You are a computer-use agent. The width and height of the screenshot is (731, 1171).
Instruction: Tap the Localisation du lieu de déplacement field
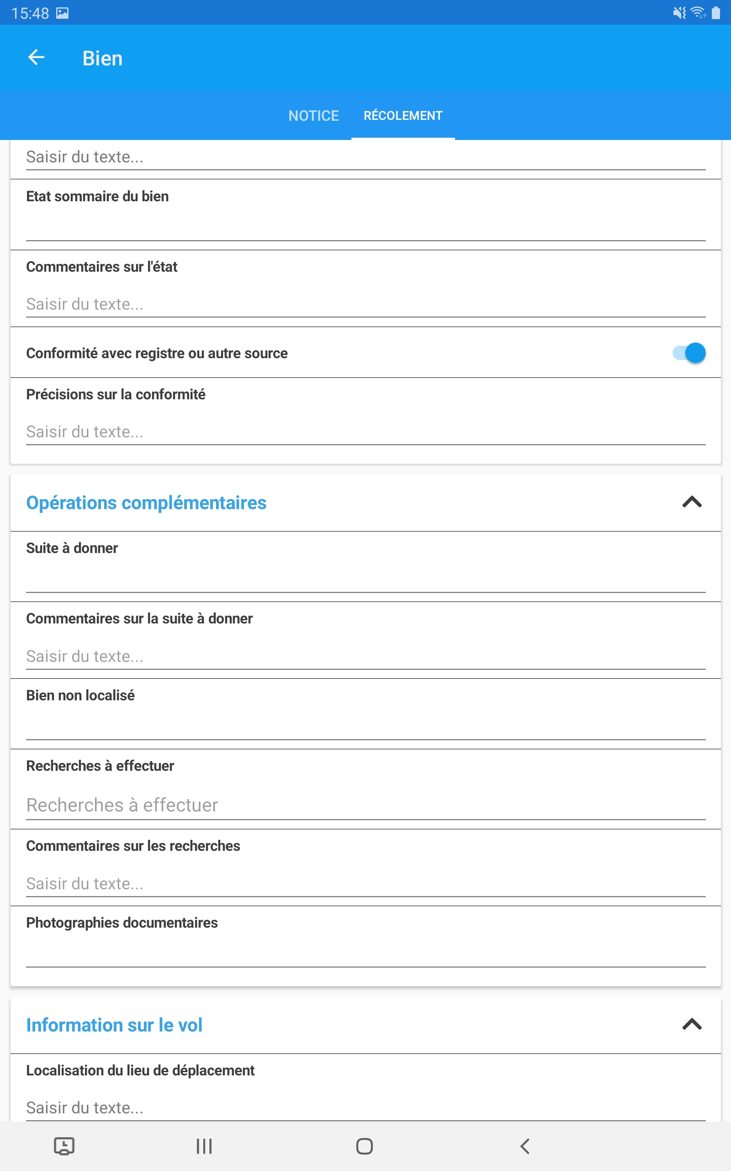pos(365,1107)
